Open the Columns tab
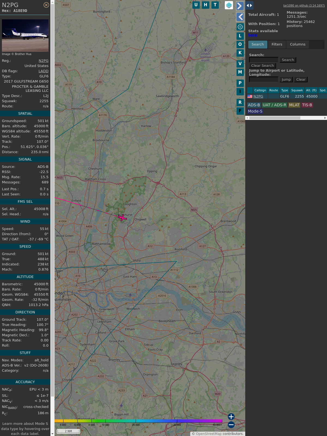 [298, 44]
